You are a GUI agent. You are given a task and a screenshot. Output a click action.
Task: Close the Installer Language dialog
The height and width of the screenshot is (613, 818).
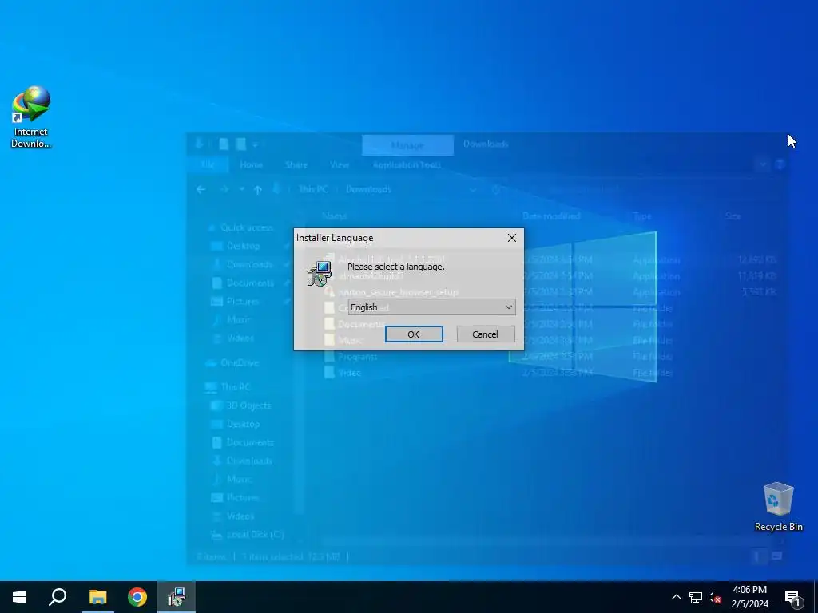[x=512, y=238]
